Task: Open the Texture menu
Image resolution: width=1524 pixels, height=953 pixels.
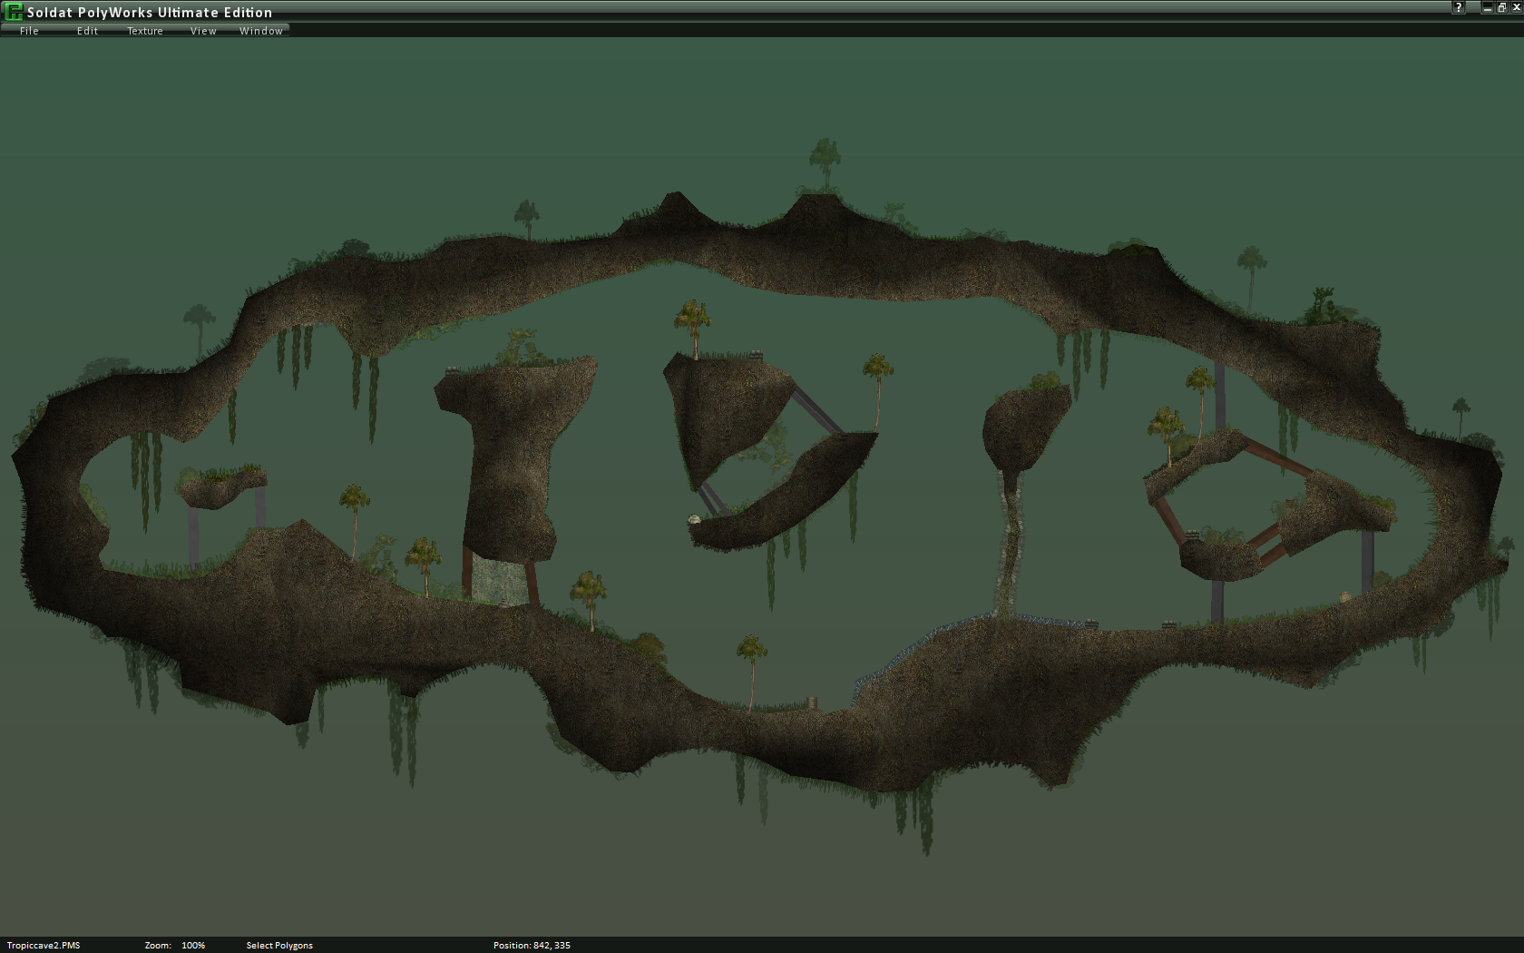Action: [145, 31]
